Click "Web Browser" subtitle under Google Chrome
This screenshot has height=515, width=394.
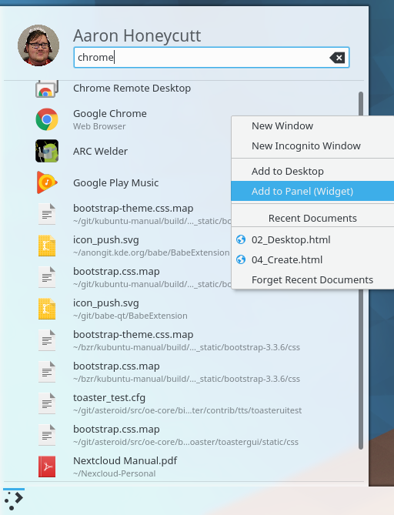99,126
